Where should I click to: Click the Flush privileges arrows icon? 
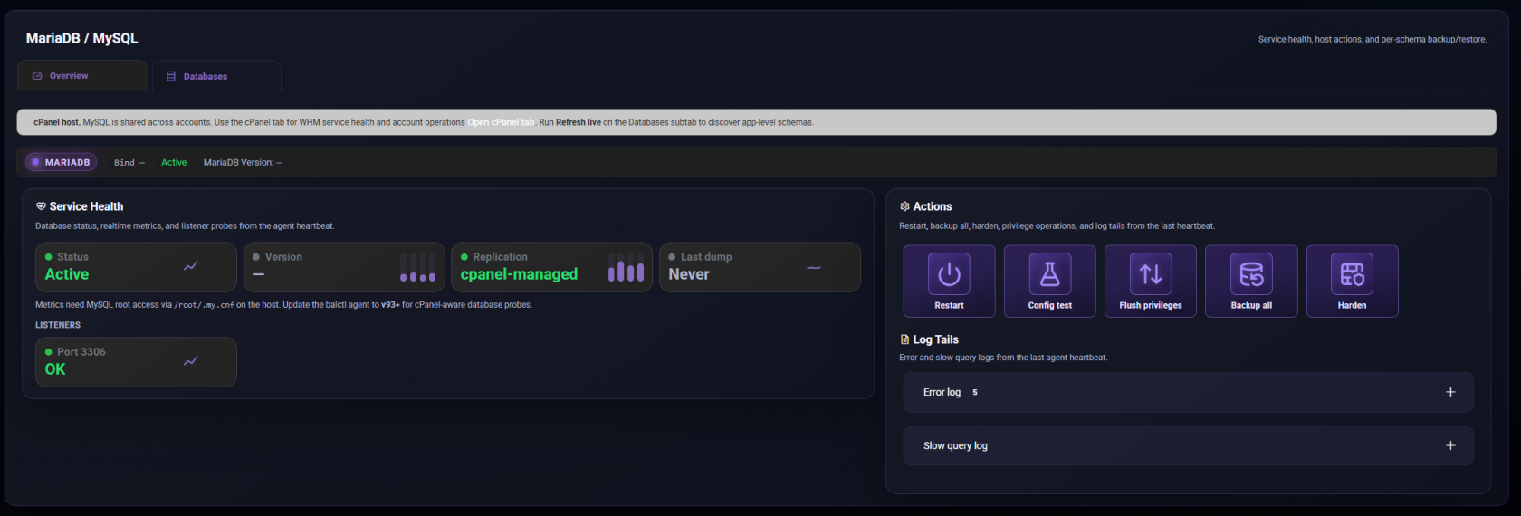click(x=1151, y=274)
